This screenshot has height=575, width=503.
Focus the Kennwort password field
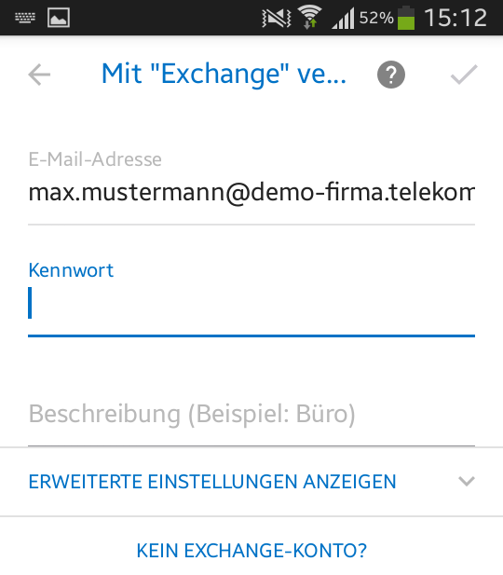click(x=251, y=304)
